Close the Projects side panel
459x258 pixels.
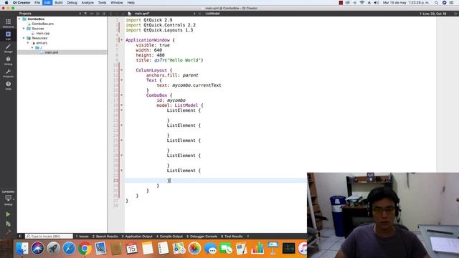point(104,14)
